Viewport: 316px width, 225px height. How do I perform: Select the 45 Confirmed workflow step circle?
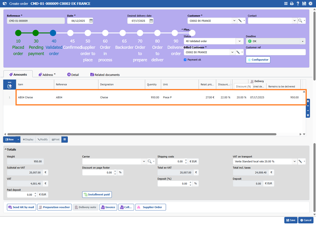tap(70, 33)
